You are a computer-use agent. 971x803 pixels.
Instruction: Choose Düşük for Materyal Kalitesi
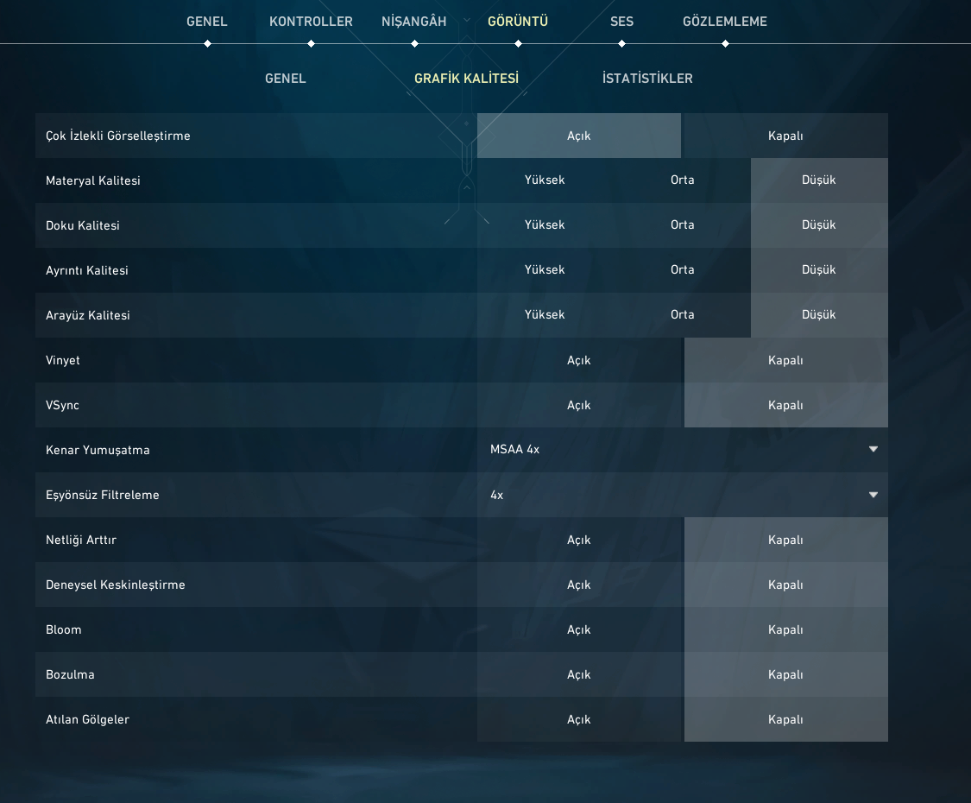tap(819, 180)
